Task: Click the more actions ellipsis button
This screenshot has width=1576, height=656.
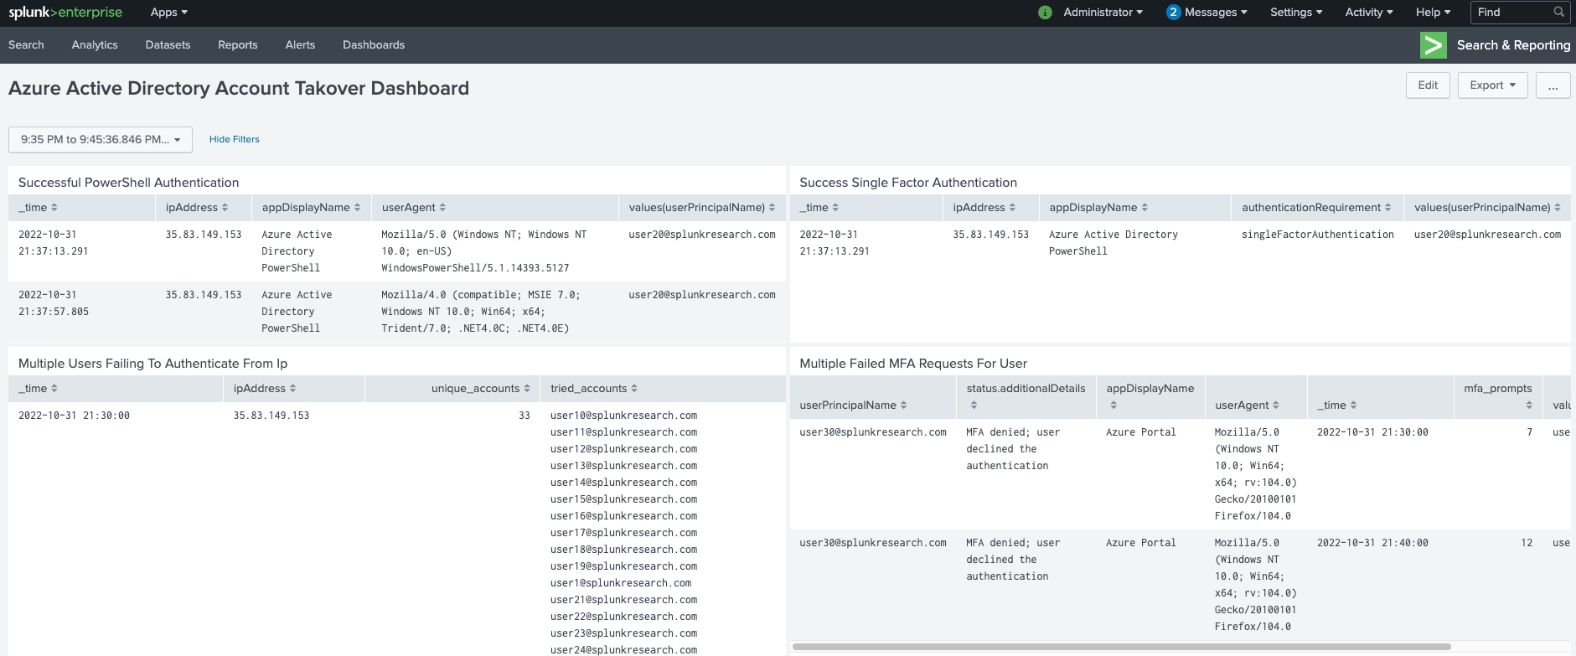Action: pyautogui.click(x=1553, y=85)
